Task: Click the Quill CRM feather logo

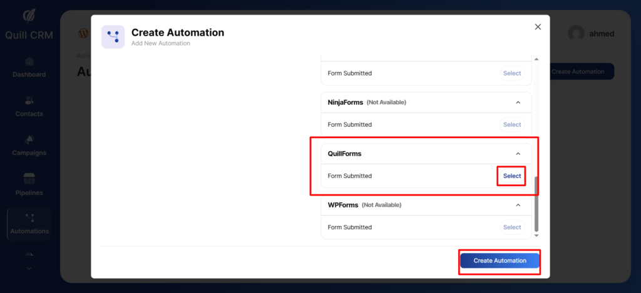Action: click(x=29, y=16)
